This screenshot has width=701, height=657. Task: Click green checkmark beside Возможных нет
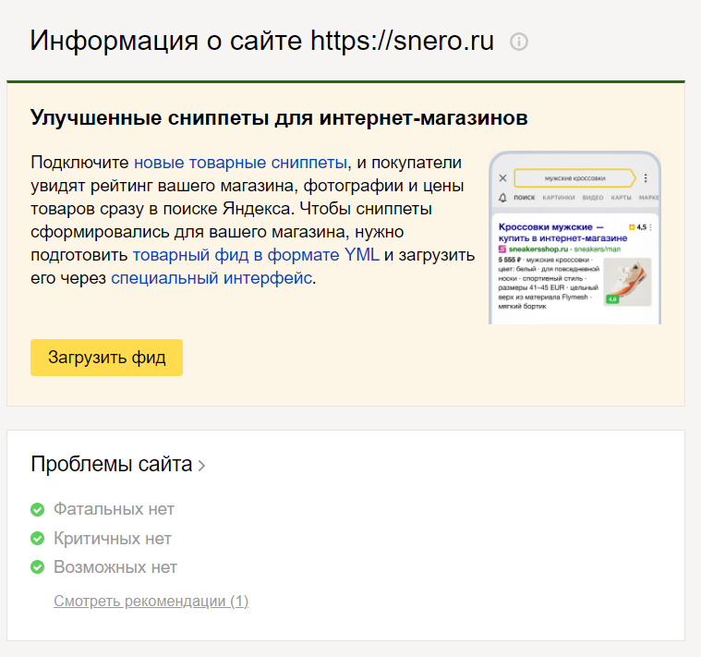tap(38, 567)
